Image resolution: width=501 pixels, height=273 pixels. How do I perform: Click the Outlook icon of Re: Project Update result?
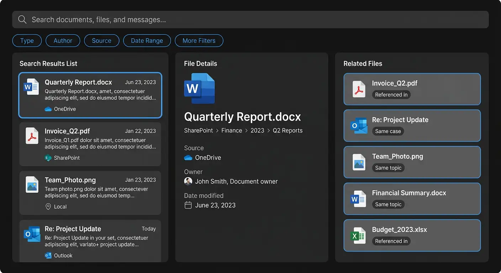pyautogui.click(x=32, y=234)
